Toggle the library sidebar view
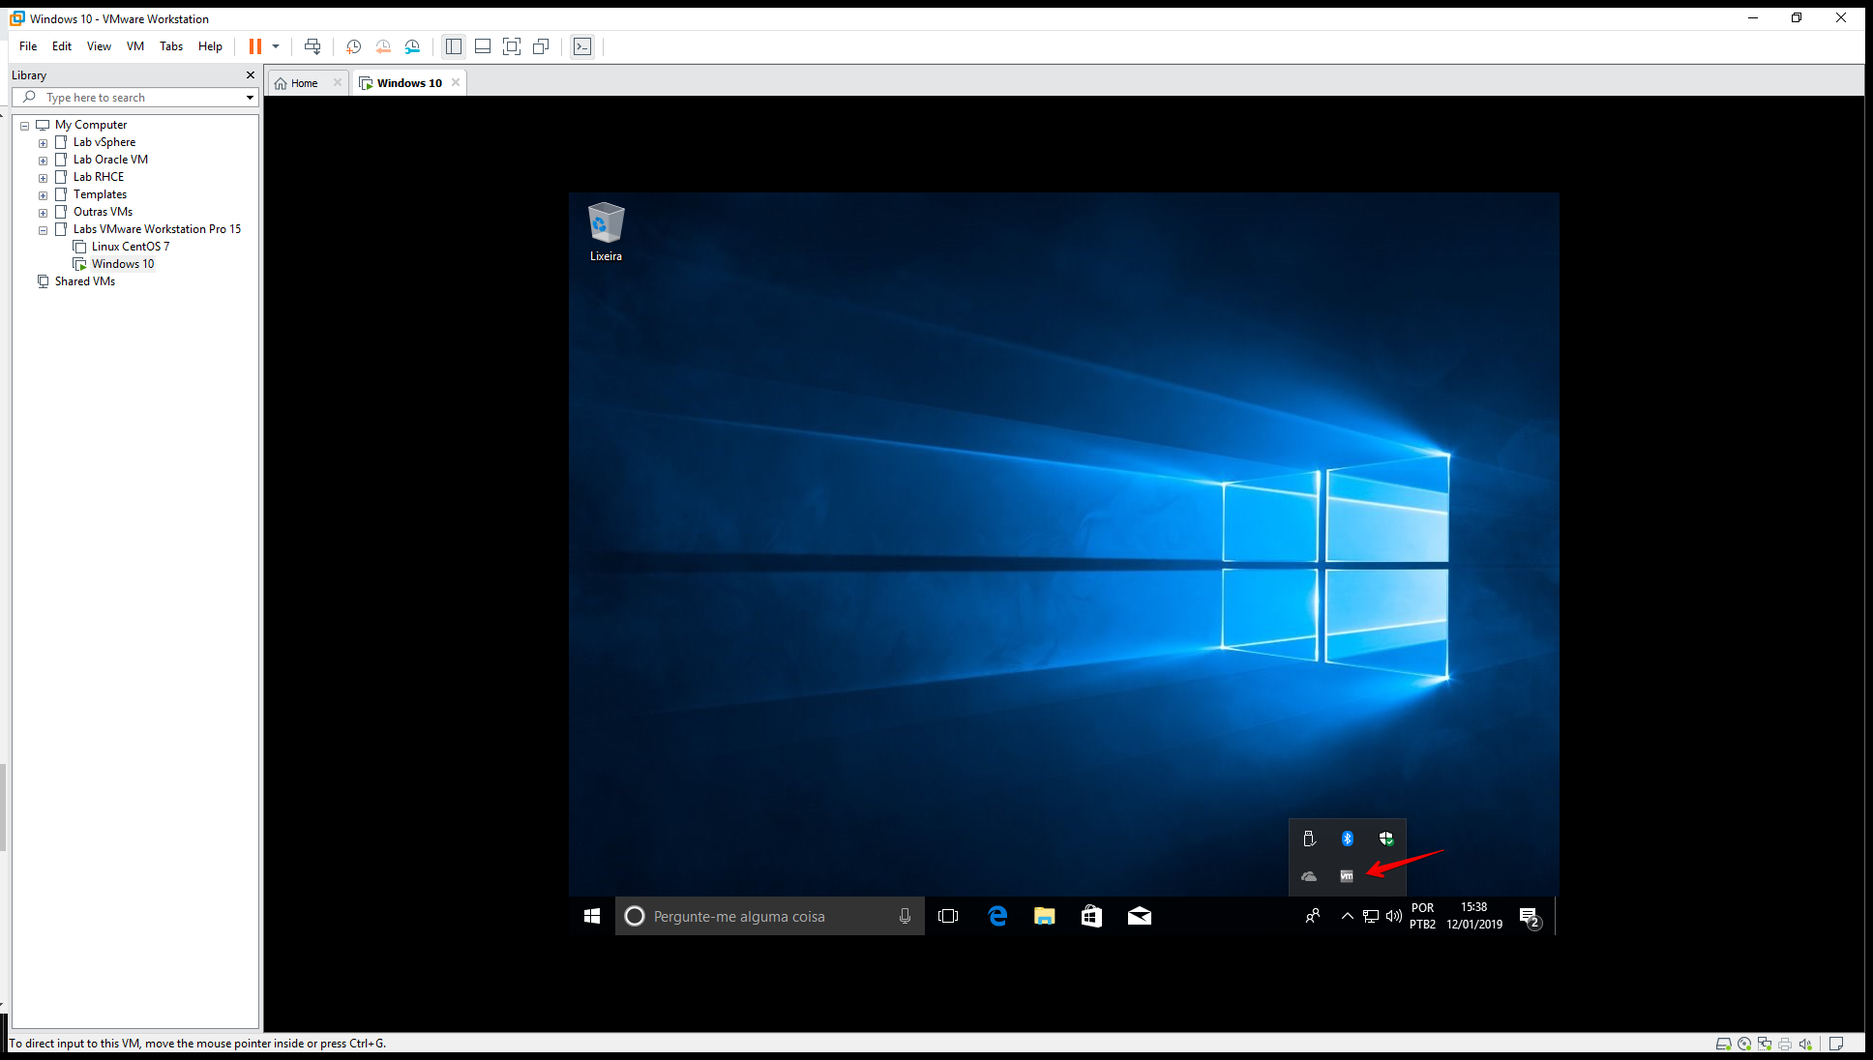 tap(454, 46)
